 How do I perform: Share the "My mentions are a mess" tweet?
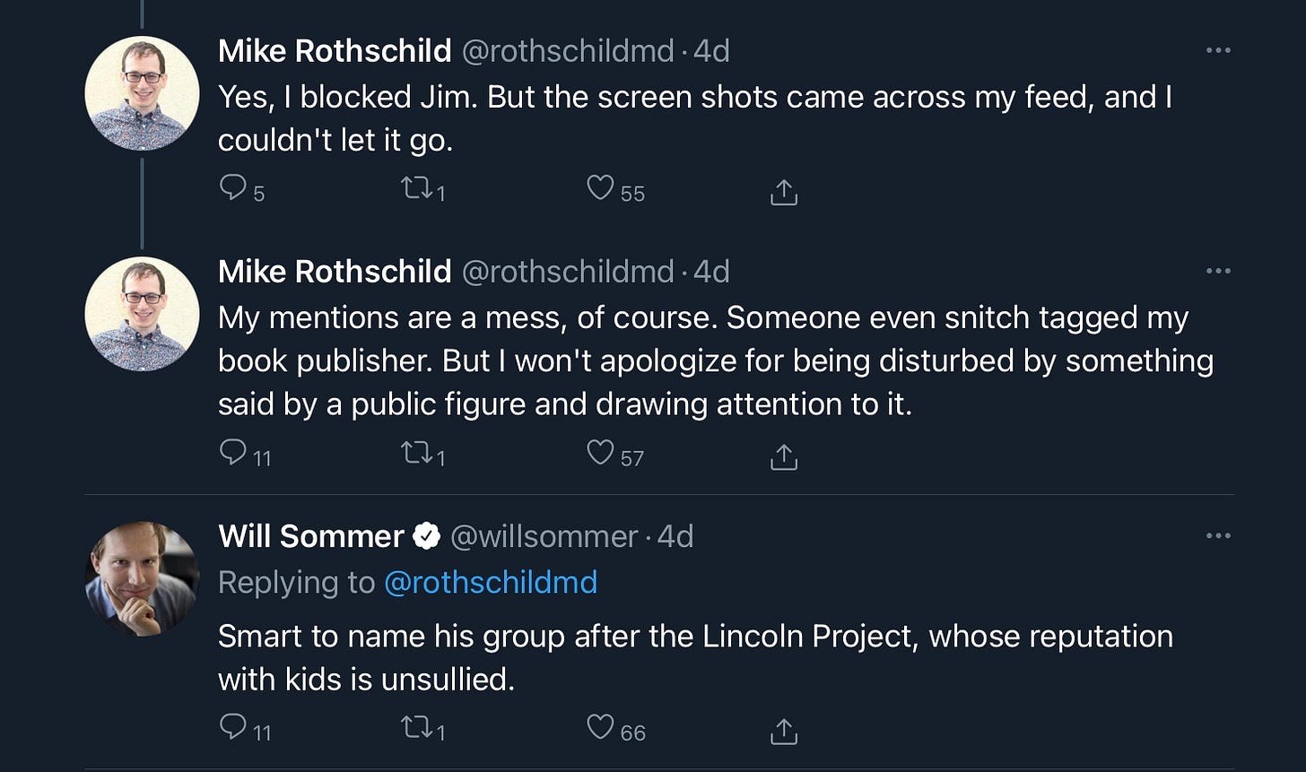click(x=784, y=455)
